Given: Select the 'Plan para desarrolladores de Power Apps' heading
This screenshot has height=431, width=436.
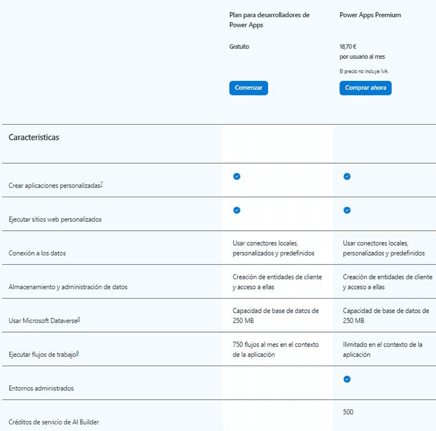Looking at the screenshot, I should click(269, 20).
